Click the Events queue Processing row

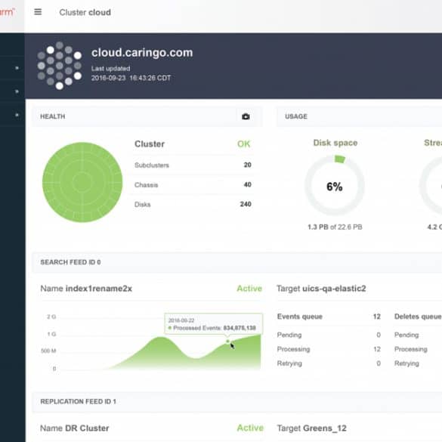[x=329, y=349]
